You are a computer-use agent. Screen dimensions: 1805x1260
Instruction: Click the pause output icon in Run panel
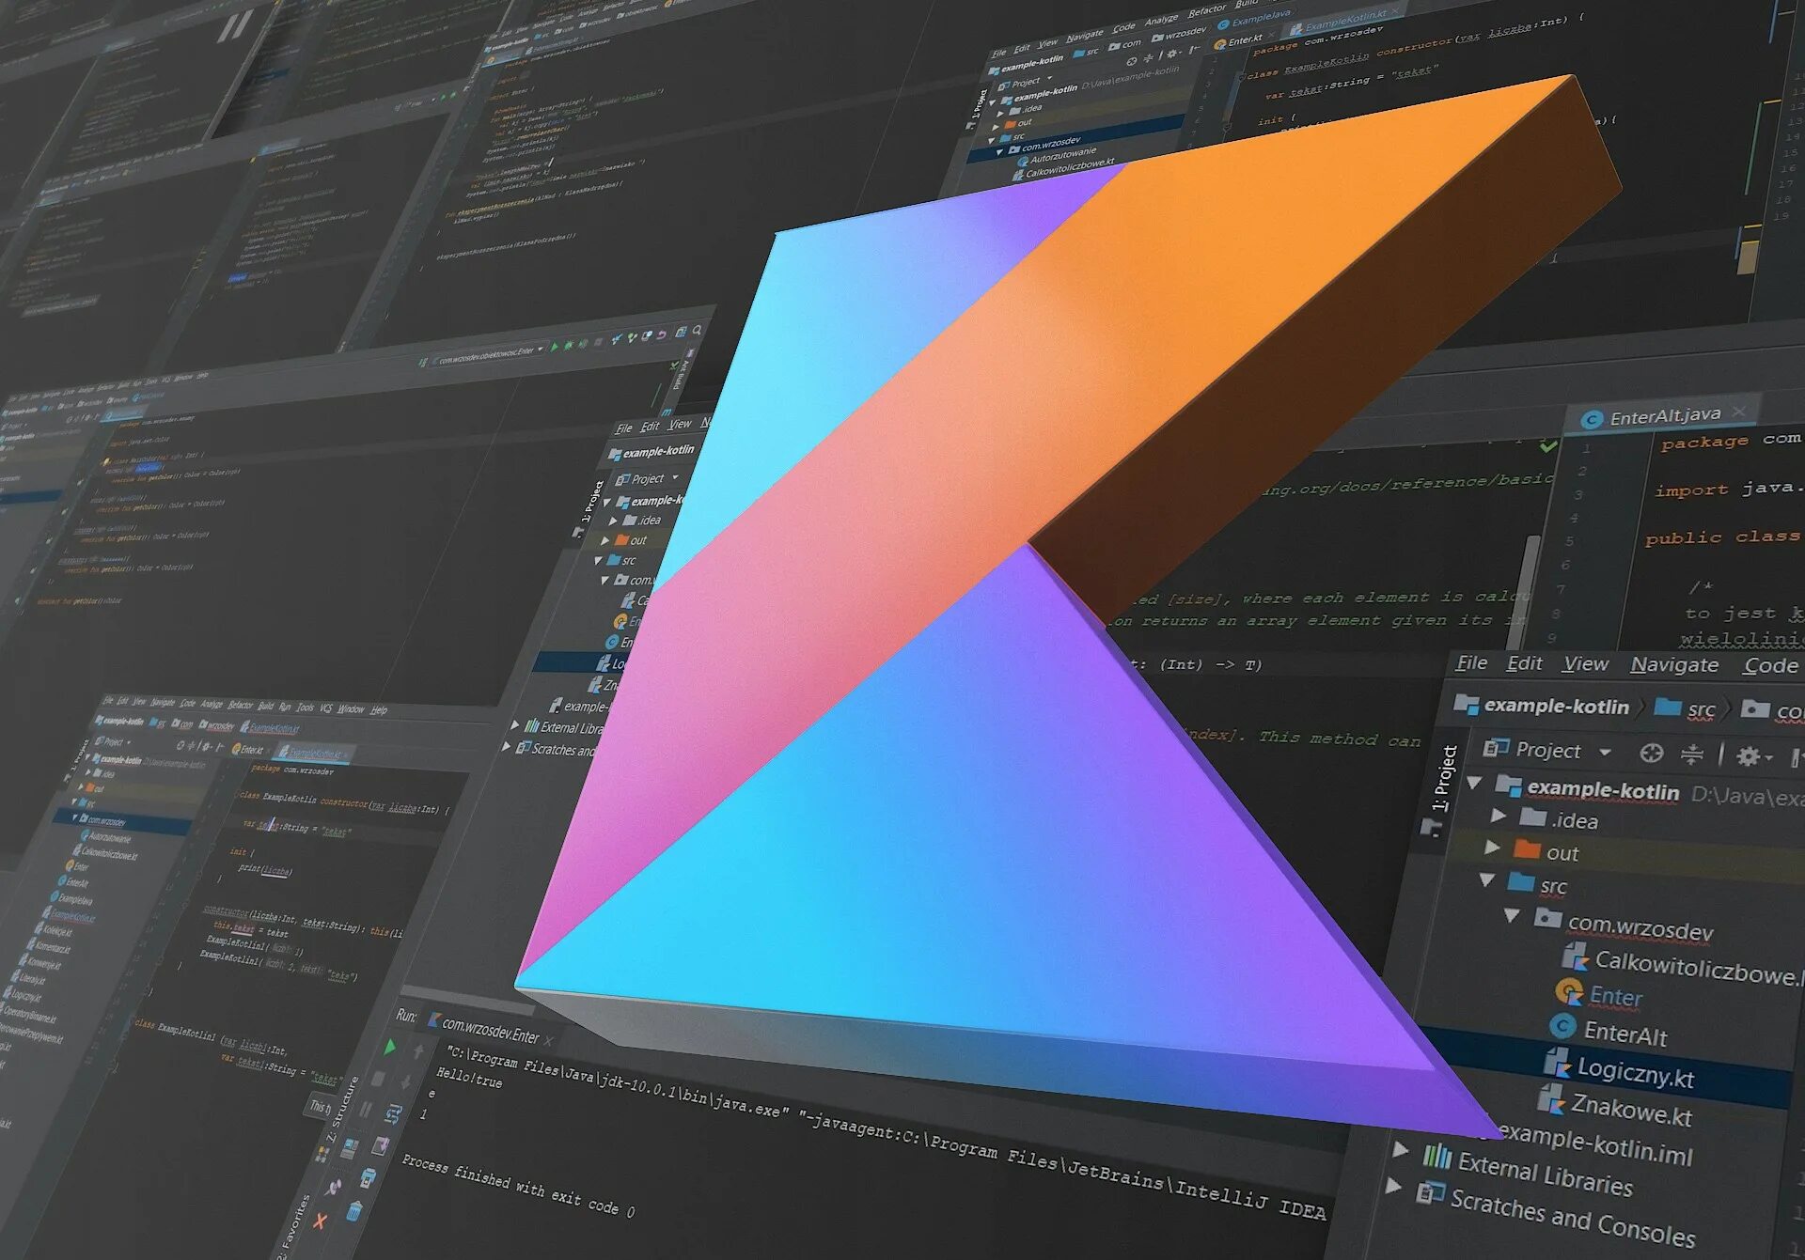tap(366, 1110)
